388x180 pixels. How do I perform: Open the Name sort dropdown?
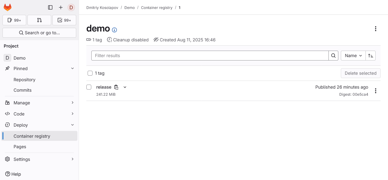click(353, 56)
